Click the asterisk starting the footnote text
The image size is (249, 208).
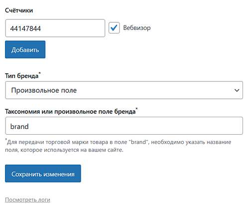click(6, 139)
